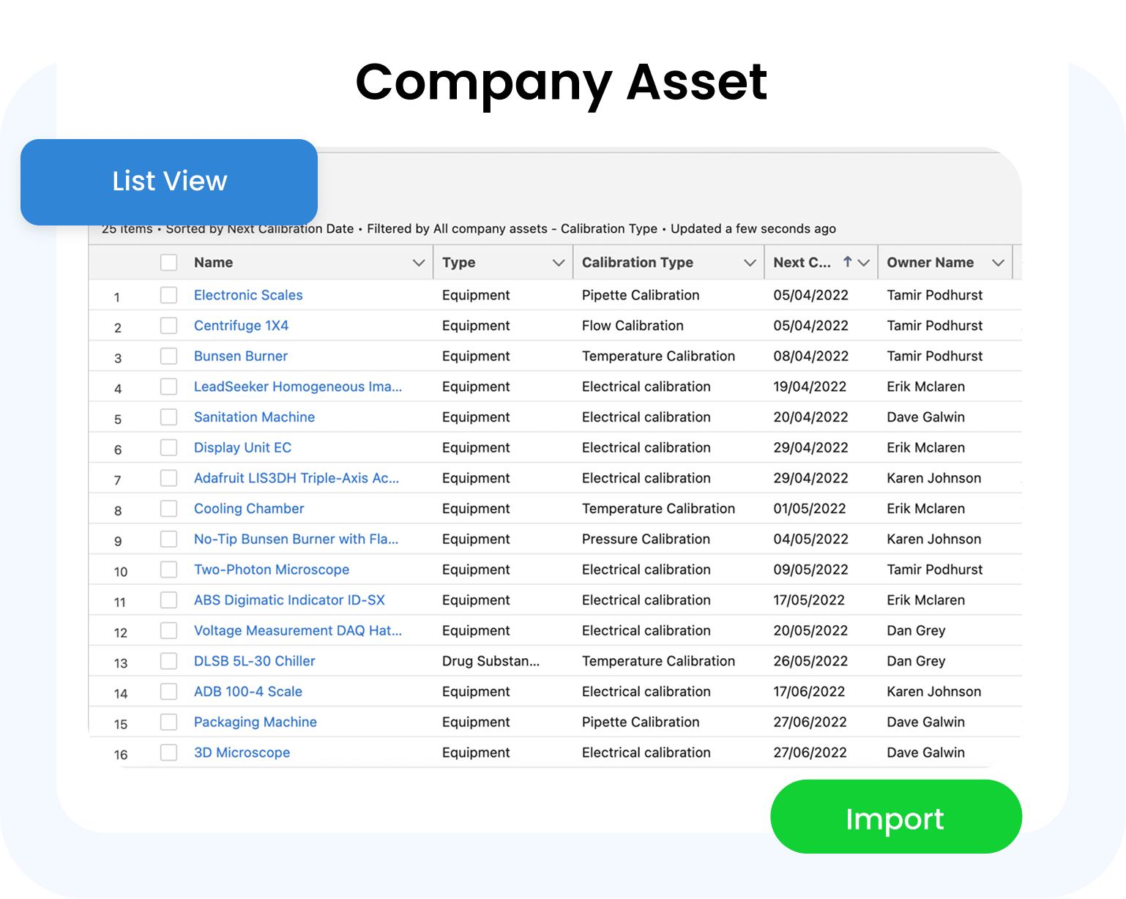The width and height of the screenshot is (1126, 899).
Task: Open the Centrifuge 1X4 asset link
Action: (241, 326)
